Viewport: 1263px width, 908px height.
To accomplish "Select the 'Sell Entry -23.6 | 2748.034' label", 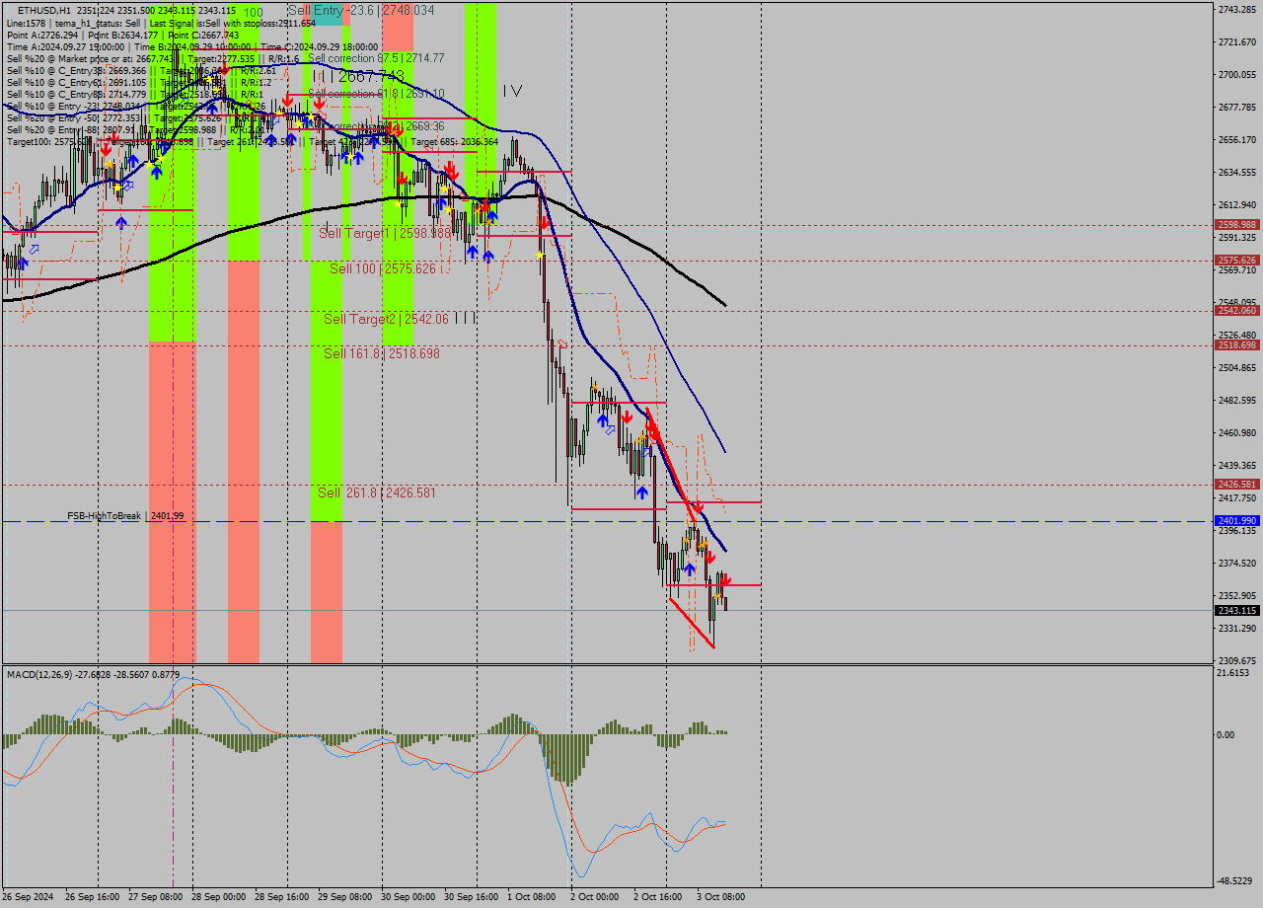I will 361,10.
